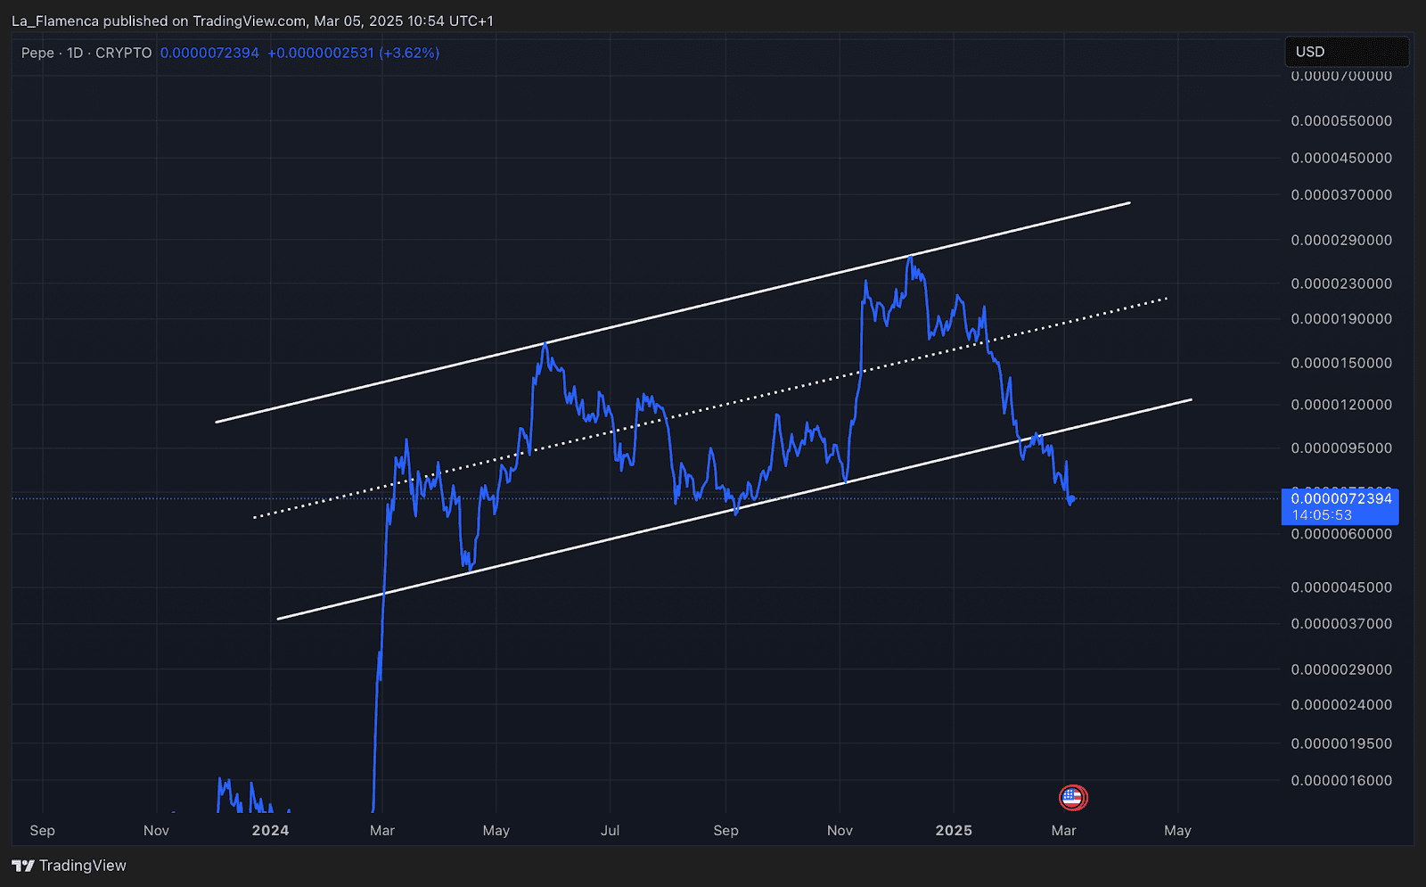Click the Nov label left of 2025
The height and width of the screenshot is (887, 1426).
[840, 831]
